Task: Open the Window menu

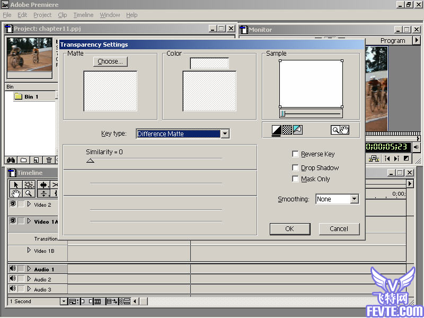Action: click(x=110, y=15)
